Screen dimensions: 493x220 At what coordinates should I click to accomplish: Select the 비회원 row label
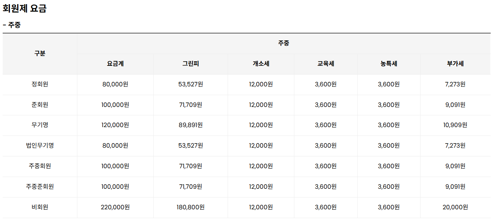(x=40, y=207)
